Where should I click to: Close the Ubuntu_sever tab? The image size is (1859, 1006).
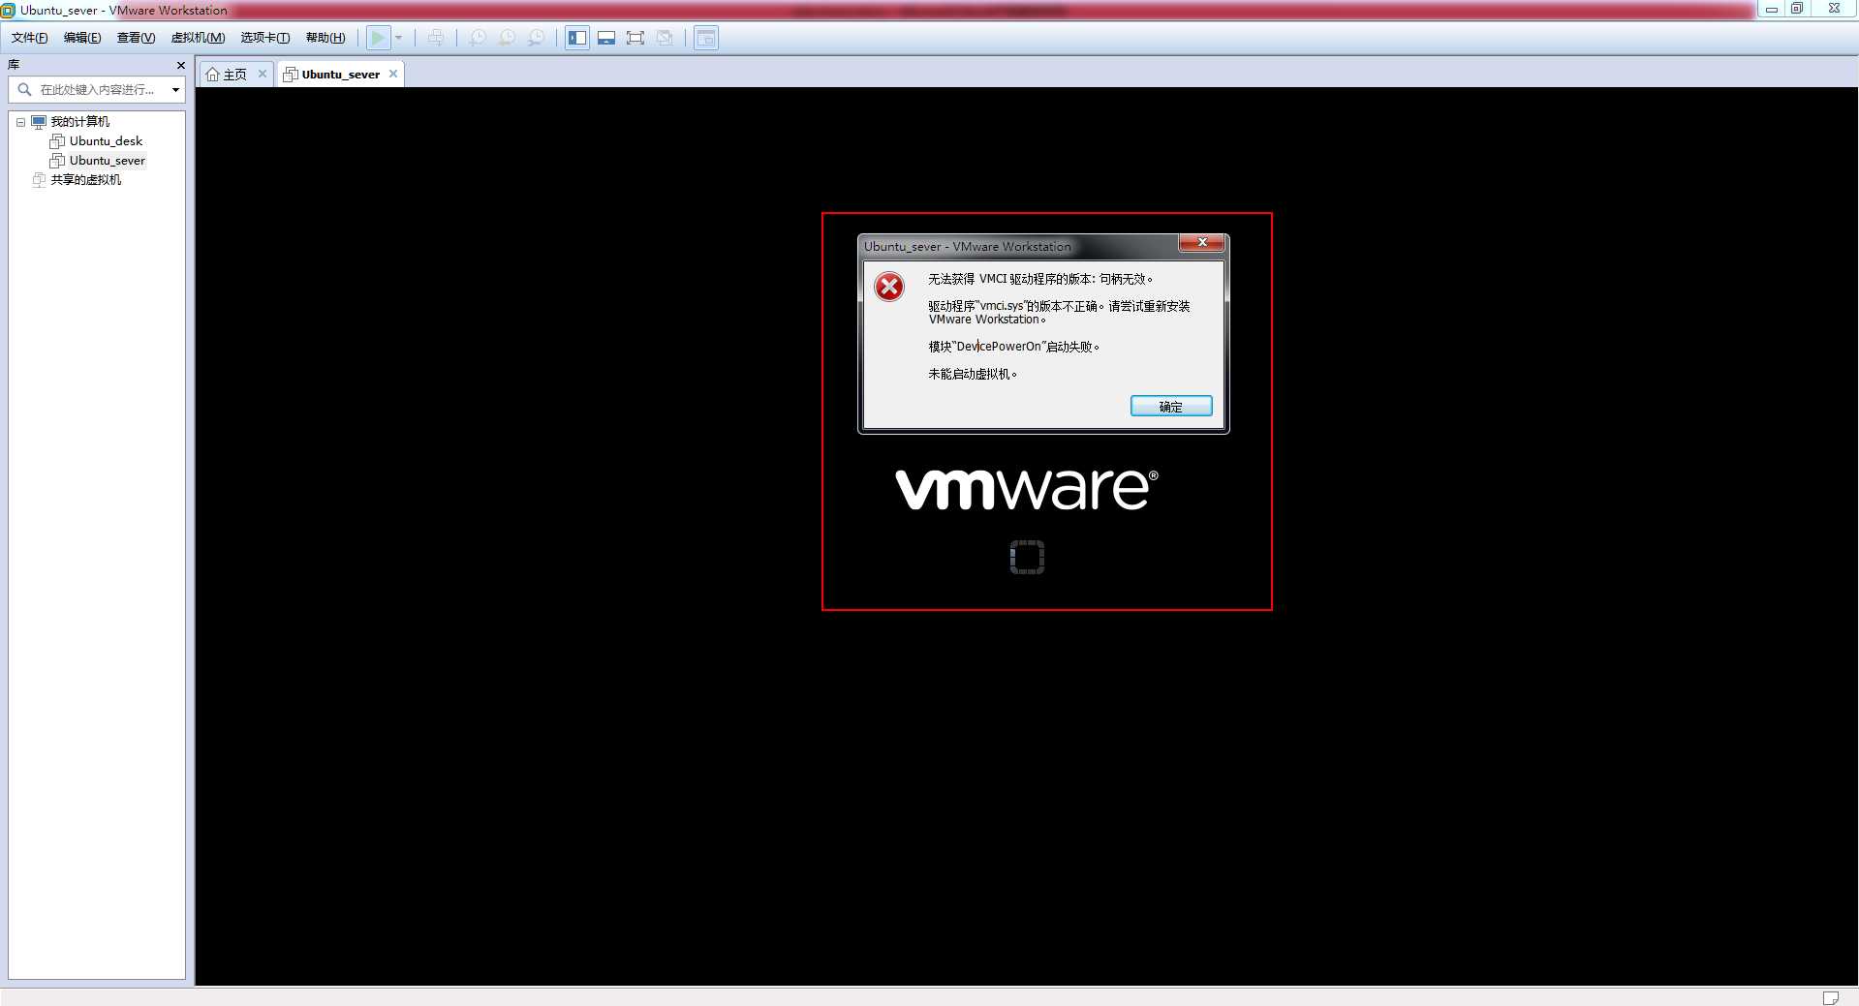click(393, 74)
